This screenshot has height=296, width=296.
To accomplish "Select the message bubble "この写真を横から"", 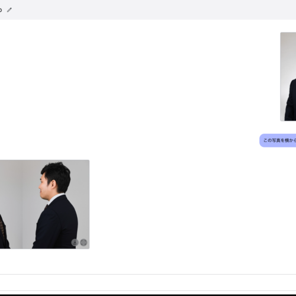I will click(278, 140).
